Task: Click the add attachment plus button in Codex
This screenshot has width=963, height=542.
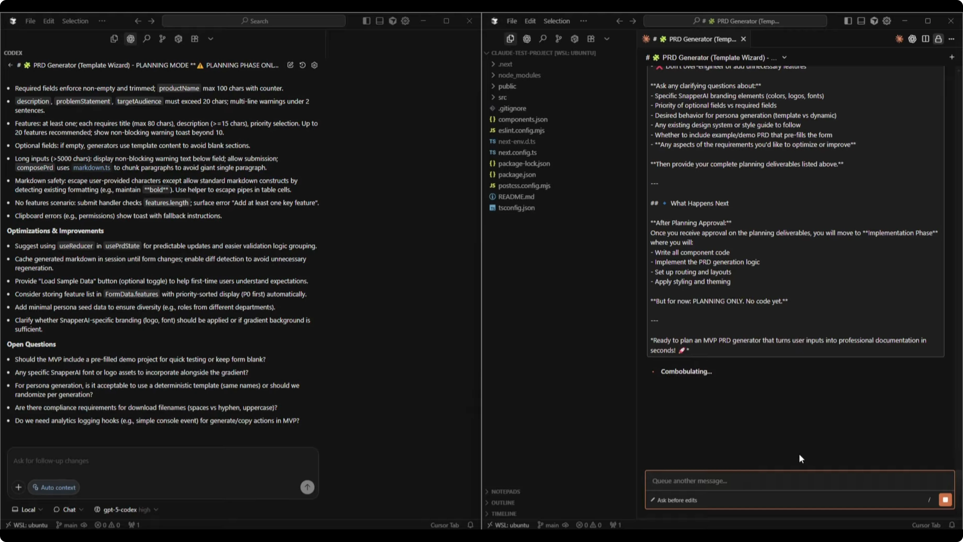Action: (x=18, y=487)
